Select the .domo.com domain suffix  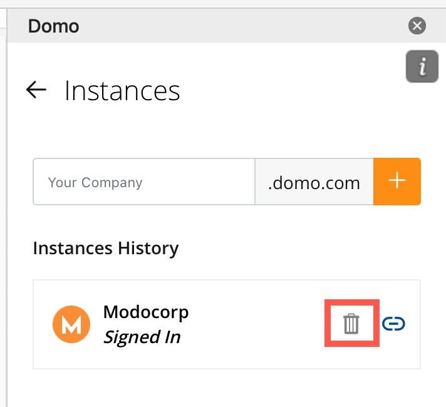314,183
